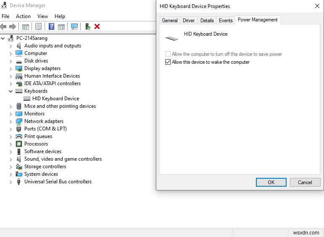
Task: Select the Power Management tab
Action: [258, 20]
